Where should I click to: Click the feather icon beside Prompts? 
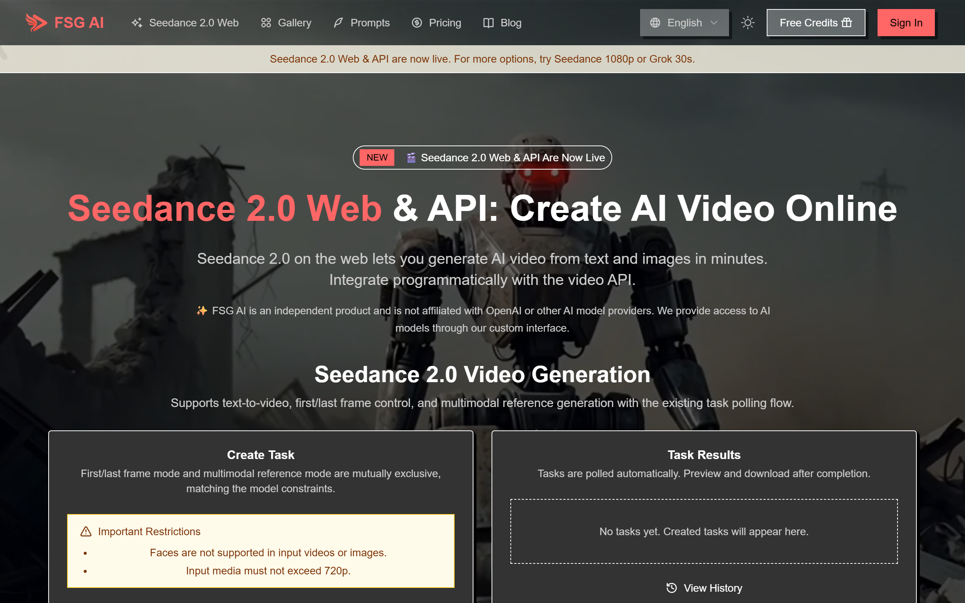click(x=338, y=23)
